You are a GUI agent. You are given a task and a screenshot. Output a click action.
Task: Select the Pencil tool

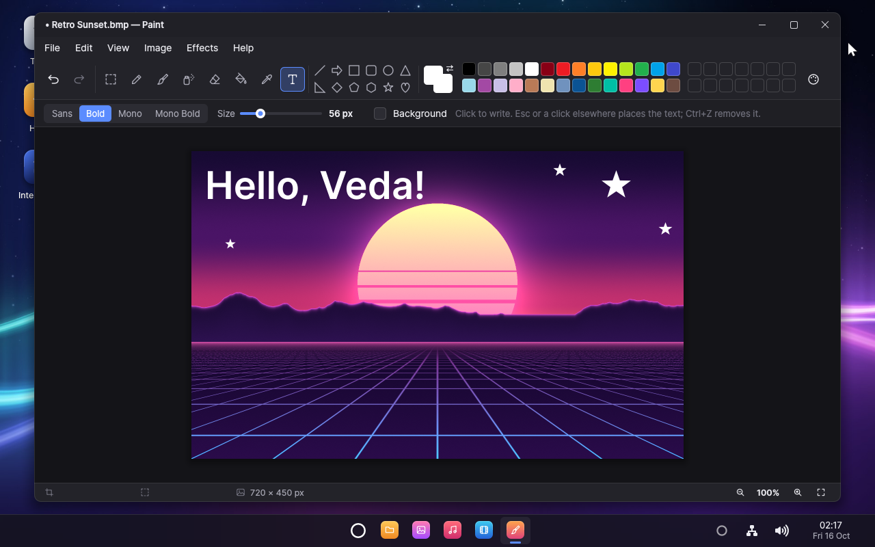point(136,79)
